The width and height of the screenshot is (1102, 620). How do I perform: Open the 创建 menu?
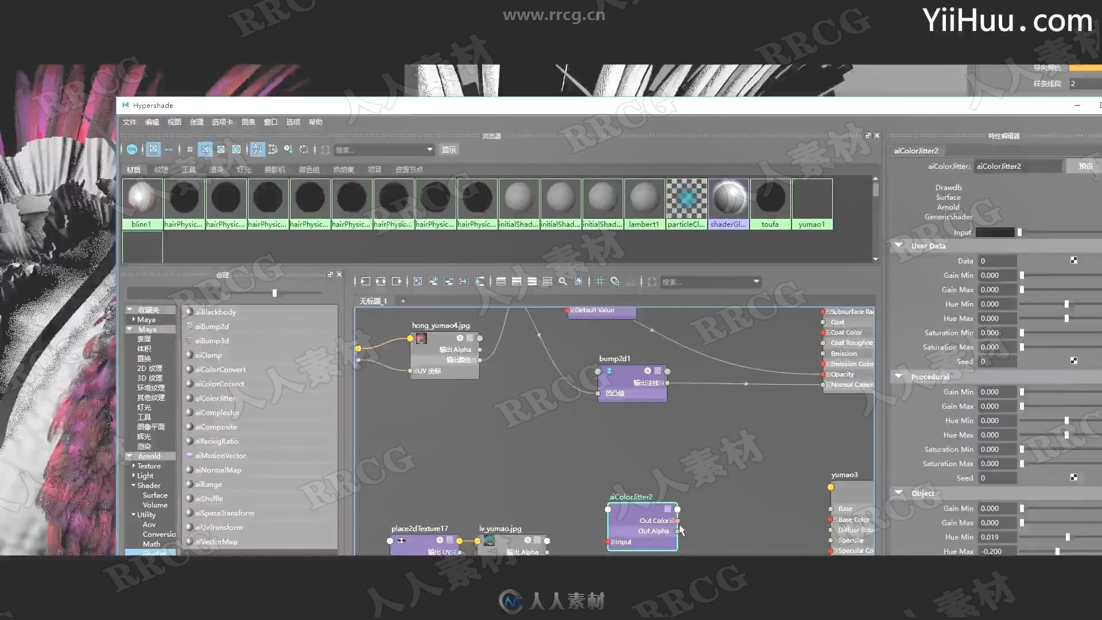pos(197,122)
